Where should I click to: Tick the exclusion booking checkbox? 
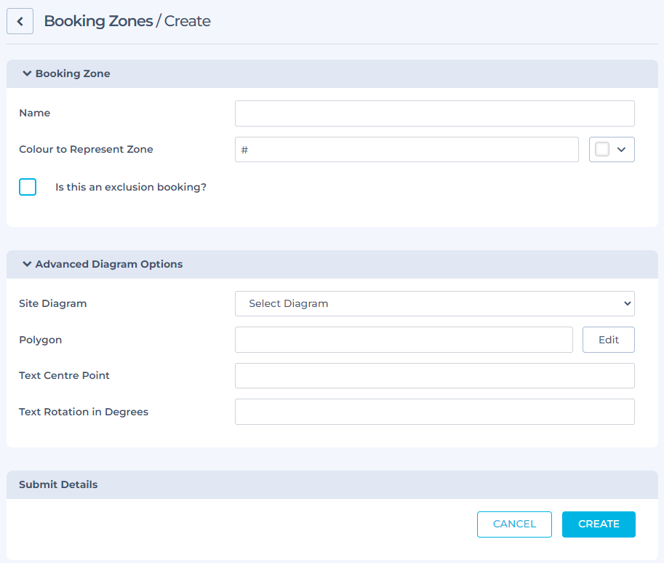click(x=28, y=187)
